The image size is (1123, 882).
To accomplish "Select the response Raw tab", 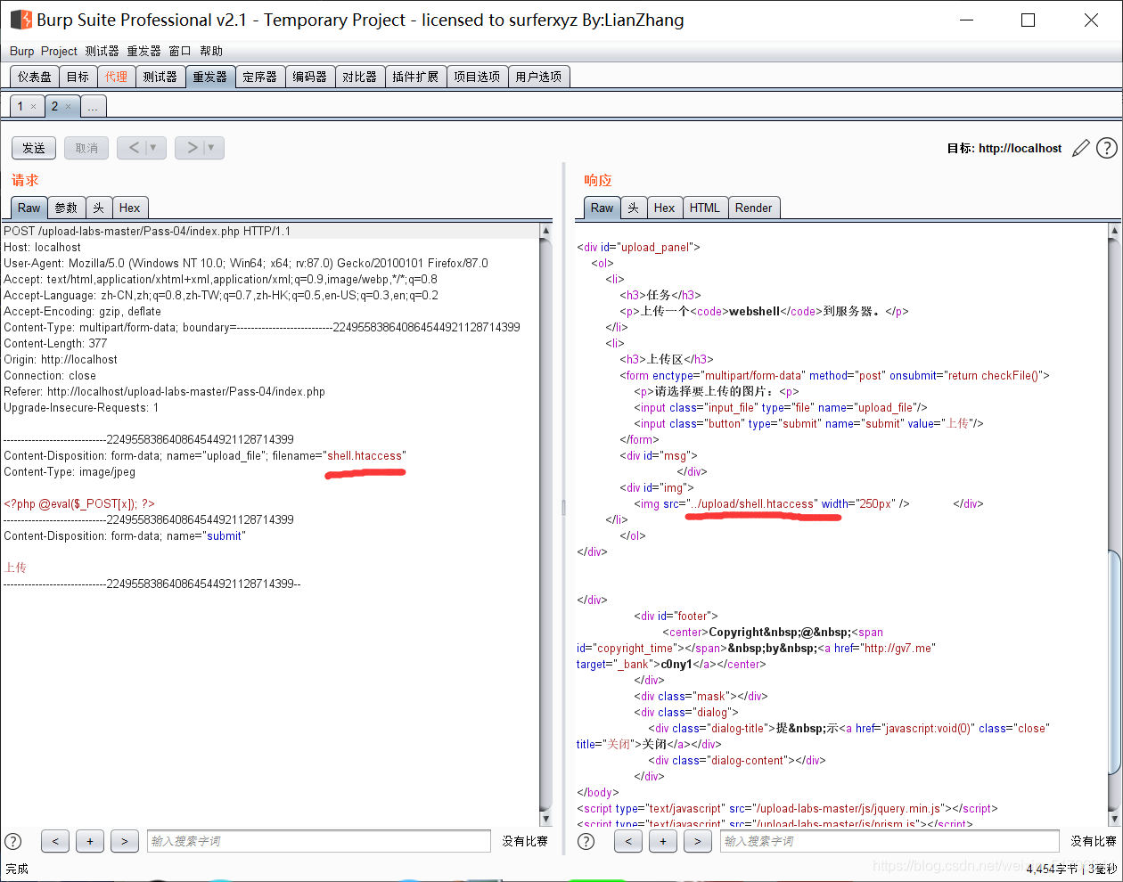I will [602, 208].
